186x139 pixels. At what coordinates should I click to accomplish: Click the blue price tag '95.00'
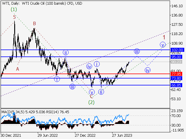176,57
